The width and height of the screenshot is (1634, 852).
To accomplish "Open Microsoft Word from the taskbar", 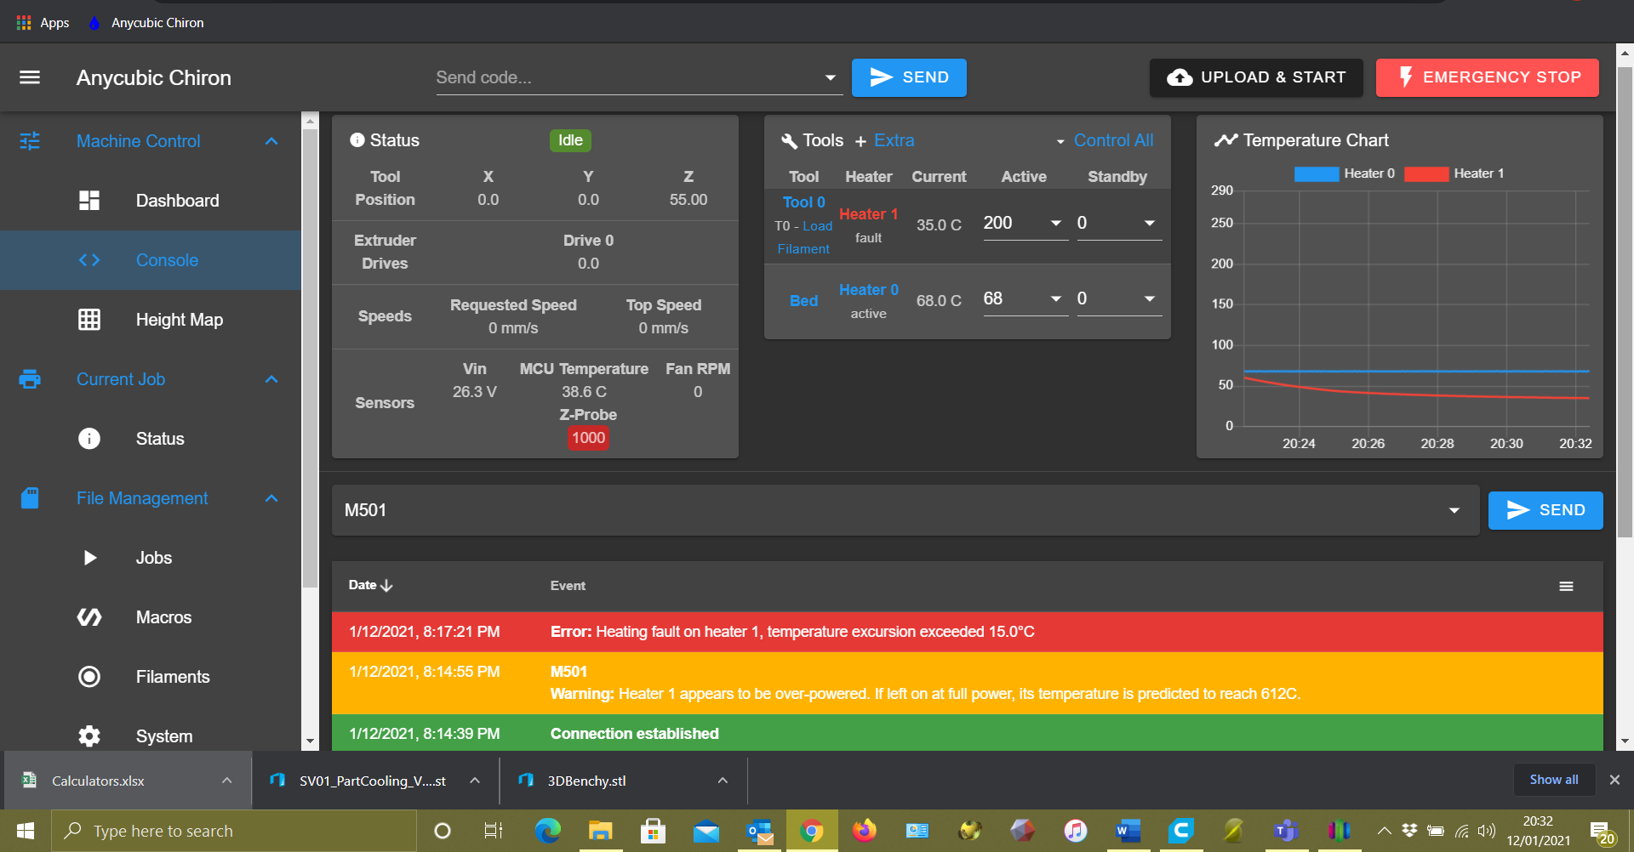I will coord(1128,831).
